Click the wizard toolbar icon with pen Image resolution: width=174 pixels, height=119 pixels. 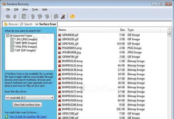[x=63, y=17]
